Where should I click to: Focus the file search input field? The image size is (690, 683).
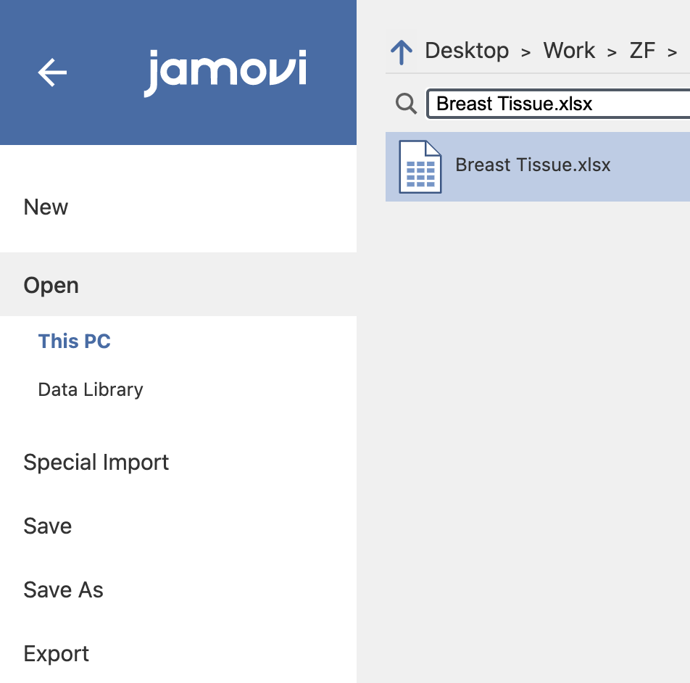pyautogui.click(x=558, y=104)
